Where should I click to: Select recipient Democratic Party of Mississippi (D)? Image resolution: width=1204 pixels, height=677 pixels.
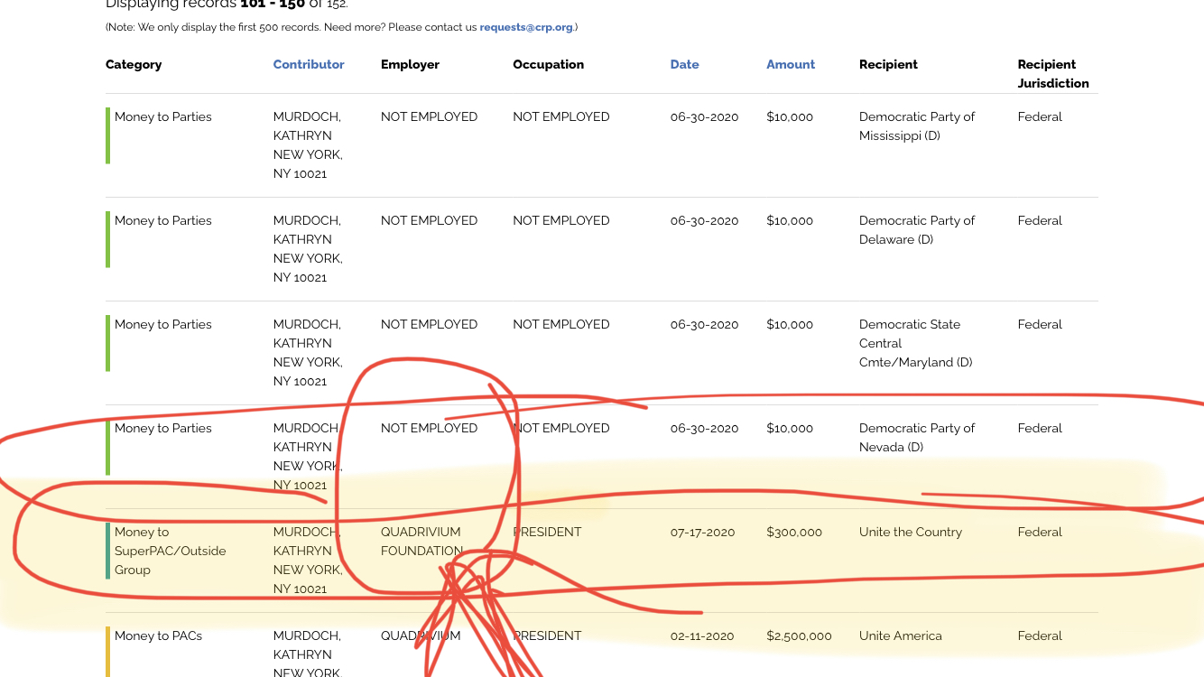tap(917, 126)
